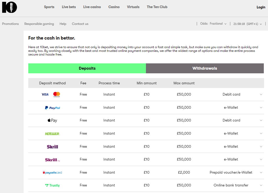Click the 21:58:18 clock time
The image size is (268, 193).
pyautogui.click(x=239, y=24)
